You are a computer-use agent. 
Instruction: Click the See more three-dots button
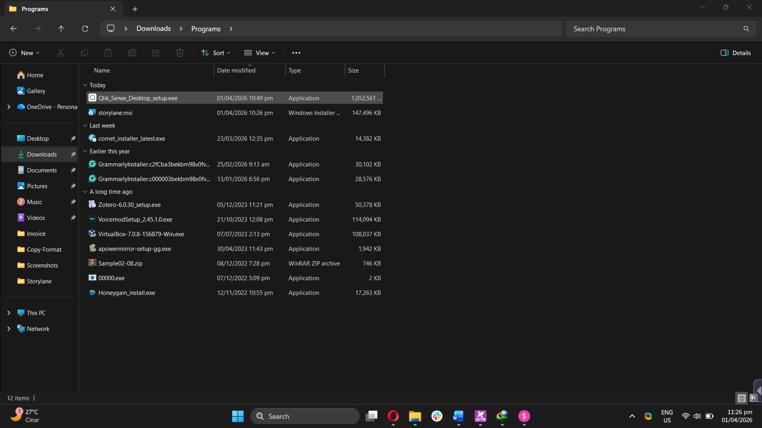pos(296,53)
